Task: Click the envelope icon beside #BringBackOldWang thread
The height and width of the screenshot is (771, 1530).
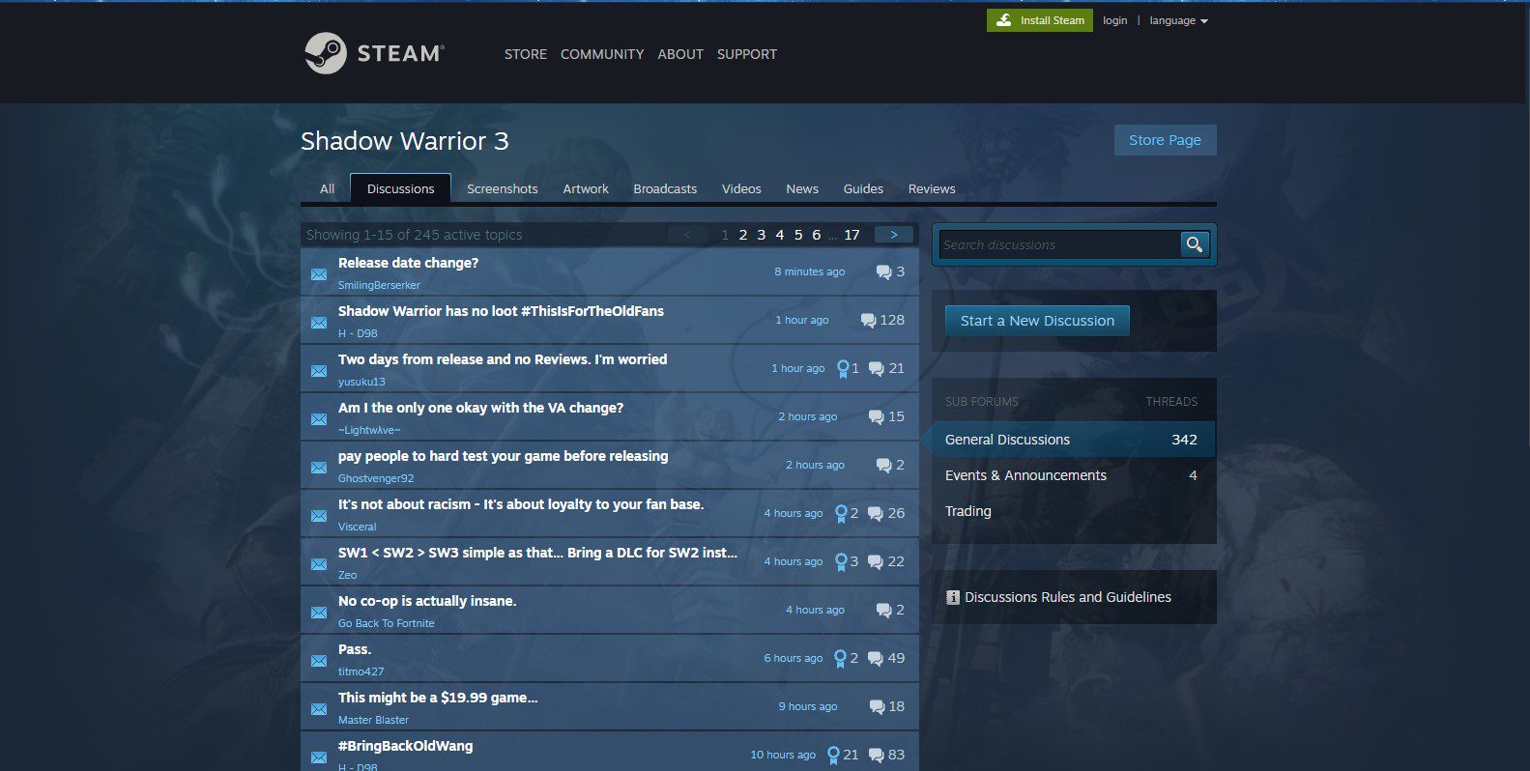Action: click(x=318, y=757)
